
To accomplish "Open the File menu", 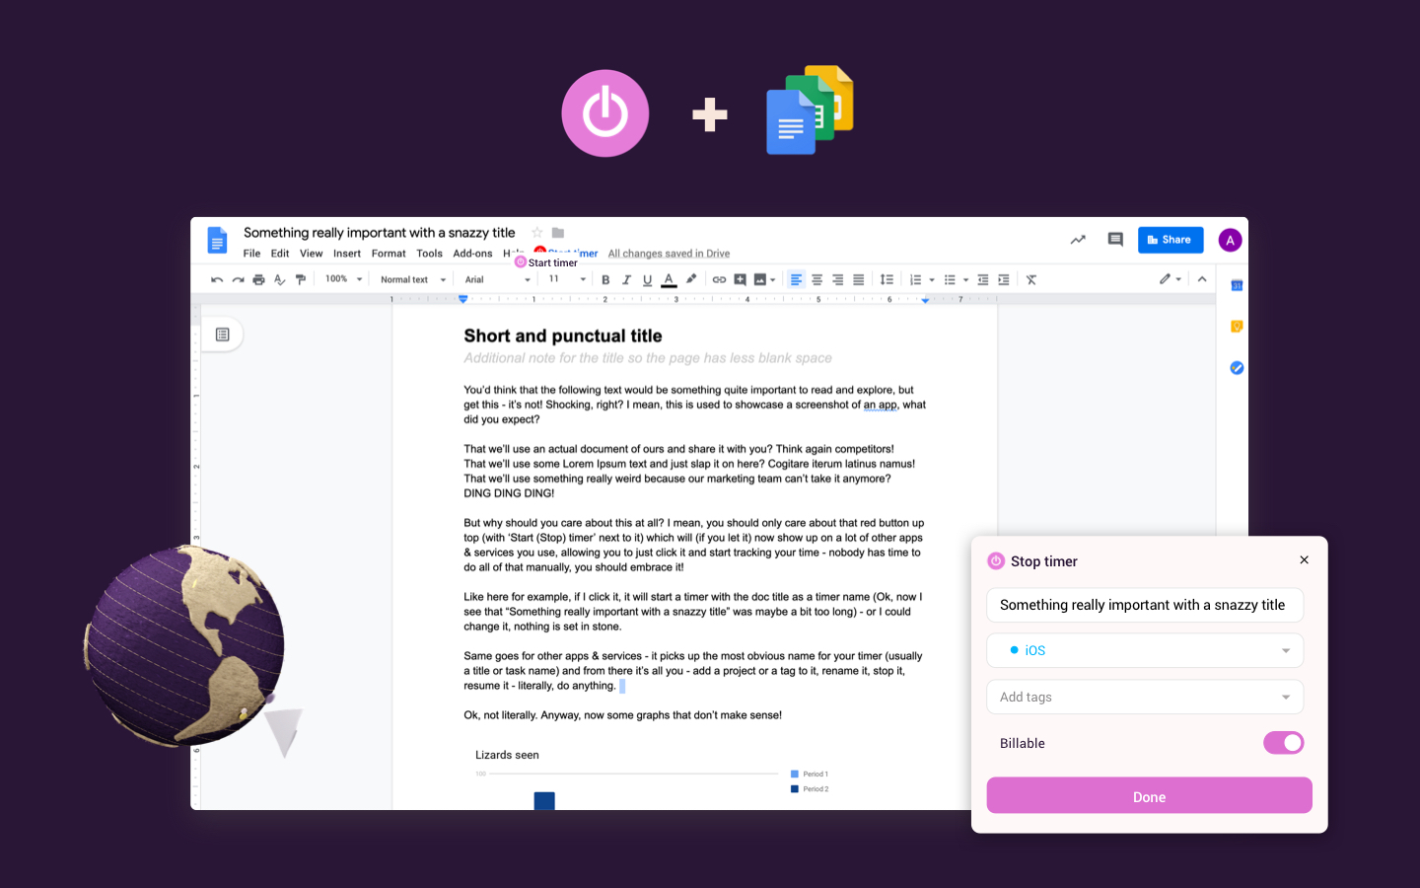I will 252,254.
